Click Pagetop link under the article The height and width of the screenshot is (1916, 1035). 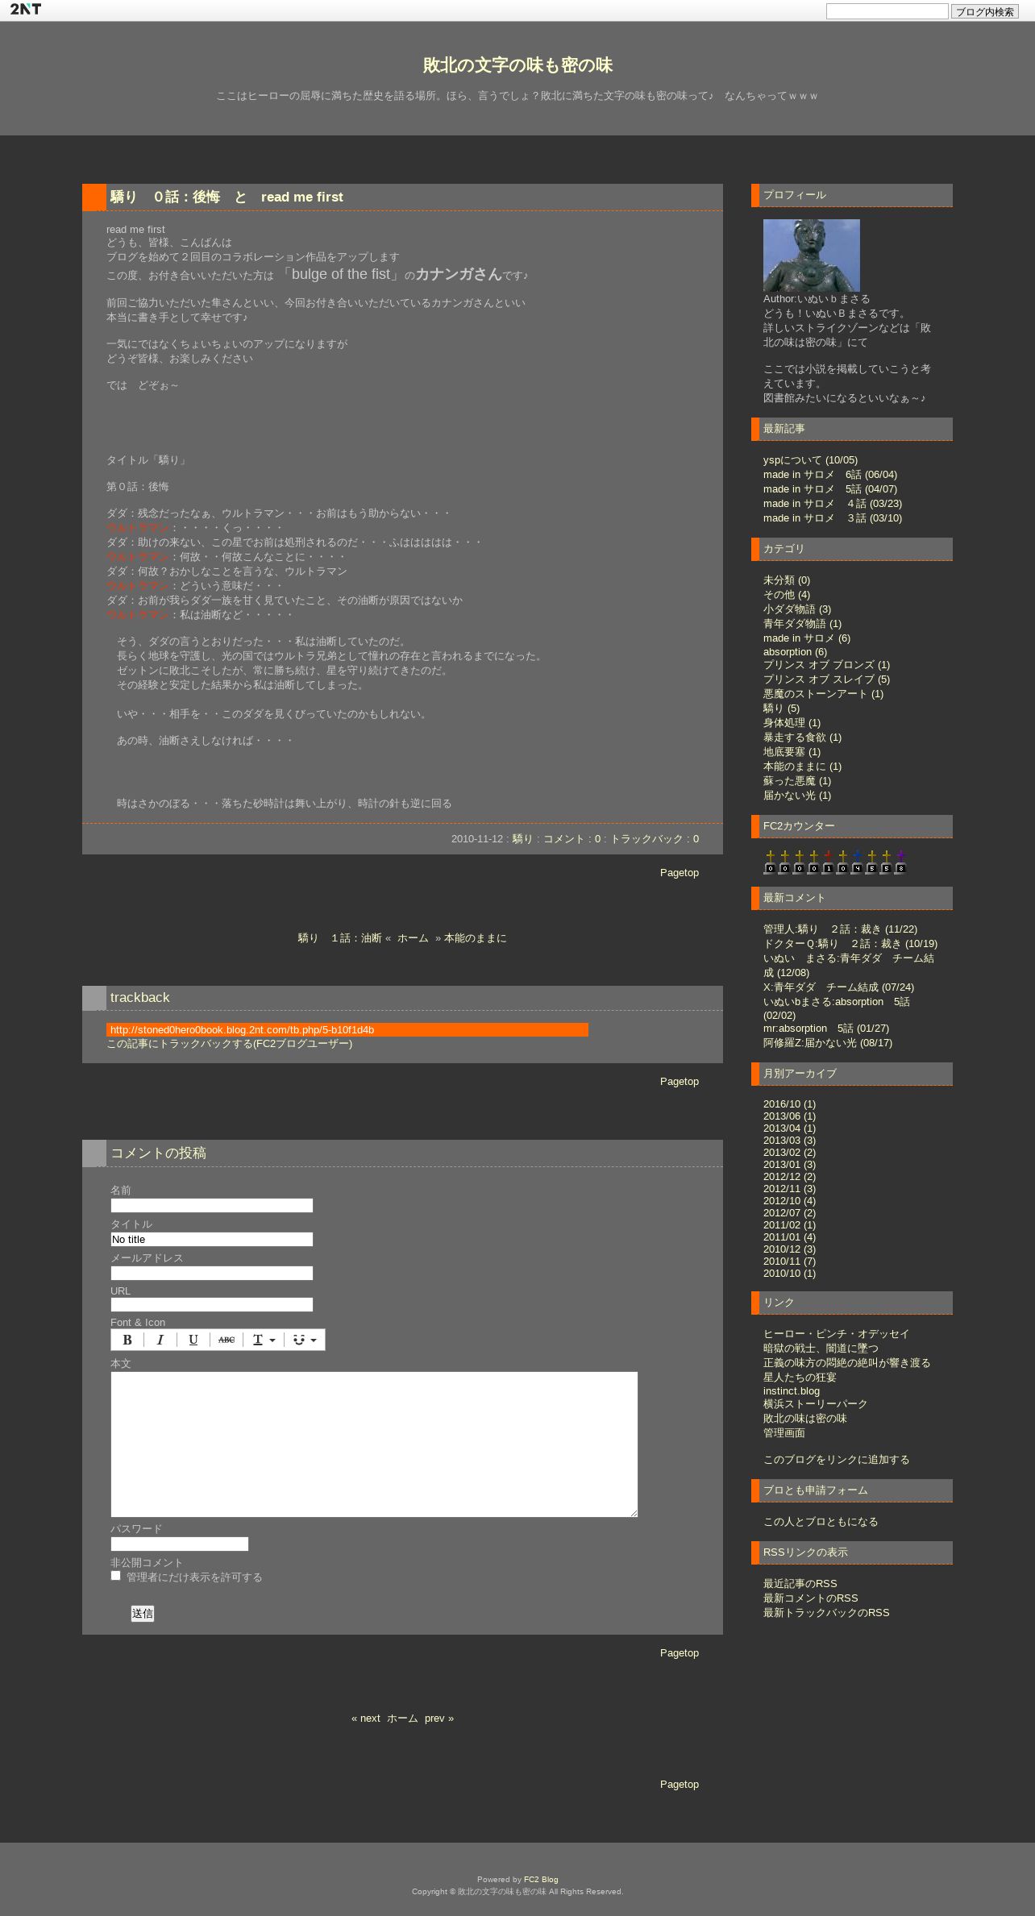[680, 873]
